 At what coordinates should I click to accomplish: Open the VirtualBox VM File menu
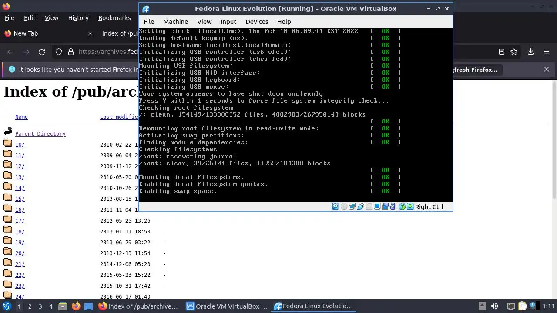[x=149, y=22]
